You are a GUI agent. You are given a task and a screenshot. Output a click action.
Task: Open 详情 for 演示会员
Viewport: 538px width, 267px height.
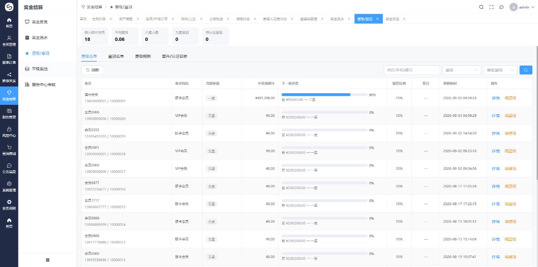tap(495, 98)
